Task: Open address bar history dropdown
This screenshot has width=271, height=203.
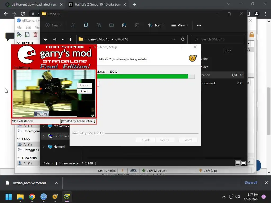Action: click(174, 39)
